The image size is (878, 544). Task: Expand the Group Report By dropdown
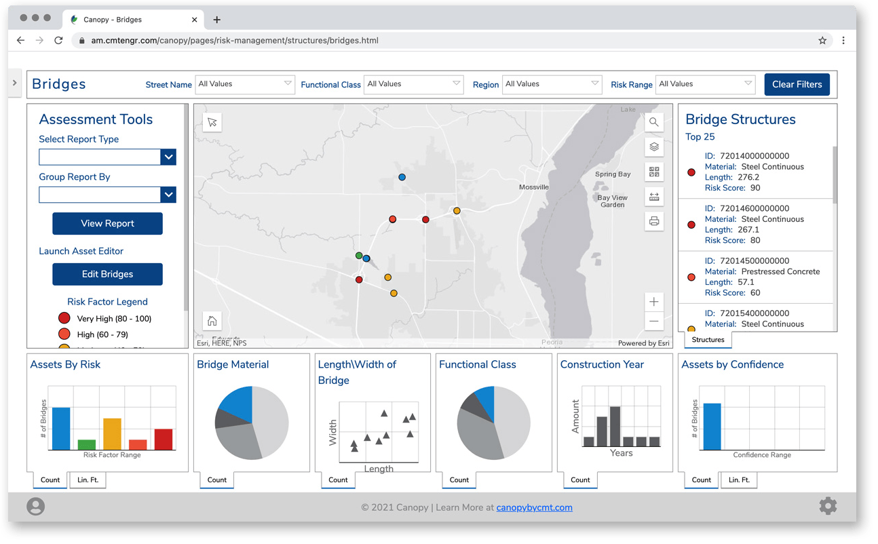108,195
